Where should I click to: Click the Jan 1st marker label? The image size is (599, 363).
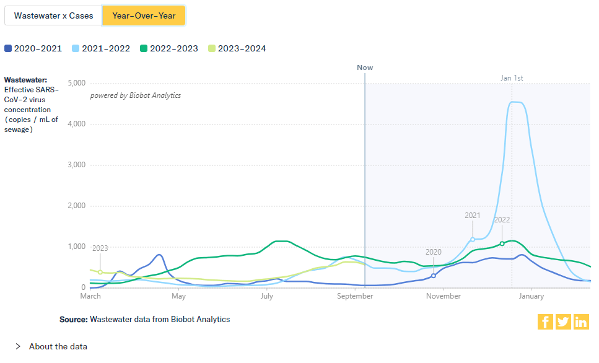512,77
